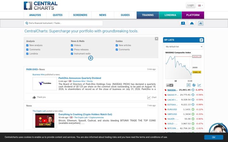Open Everything Is Crashing video link
This screenshot has width=228, height=142.
coord(85,115)
